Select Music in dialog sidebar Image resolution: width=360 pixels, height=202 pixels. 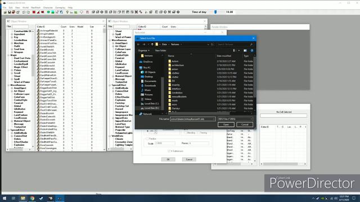click(x=147, y=90)
